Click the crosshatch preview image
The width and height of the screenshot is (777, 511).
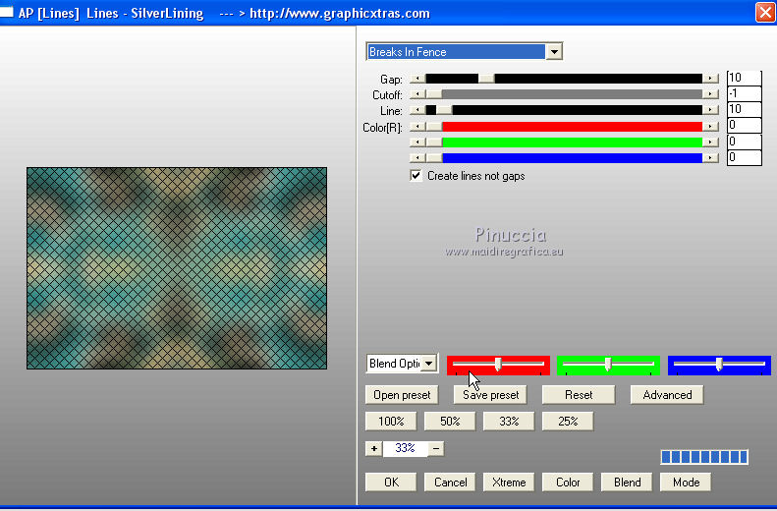click(x=177, y=268)
